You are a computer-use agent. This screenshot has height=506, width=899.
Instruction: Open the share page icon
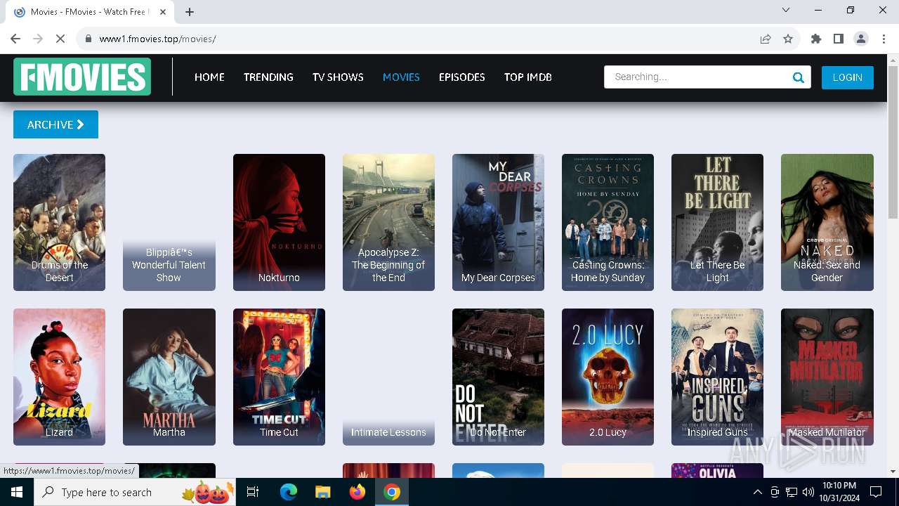click(x=766, y=39)
